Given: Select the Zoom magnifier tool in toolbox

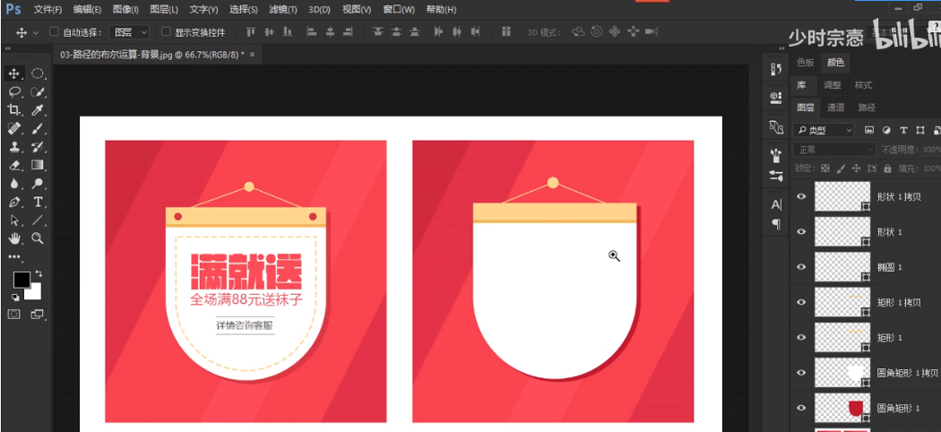Looking at the screenshot, I should (38, 238).
